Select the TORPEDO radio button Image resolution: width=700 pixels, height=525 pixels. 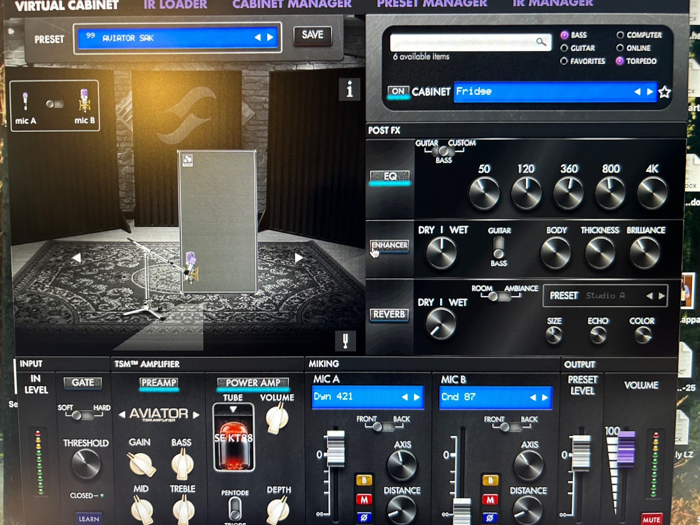pos(619,61)
